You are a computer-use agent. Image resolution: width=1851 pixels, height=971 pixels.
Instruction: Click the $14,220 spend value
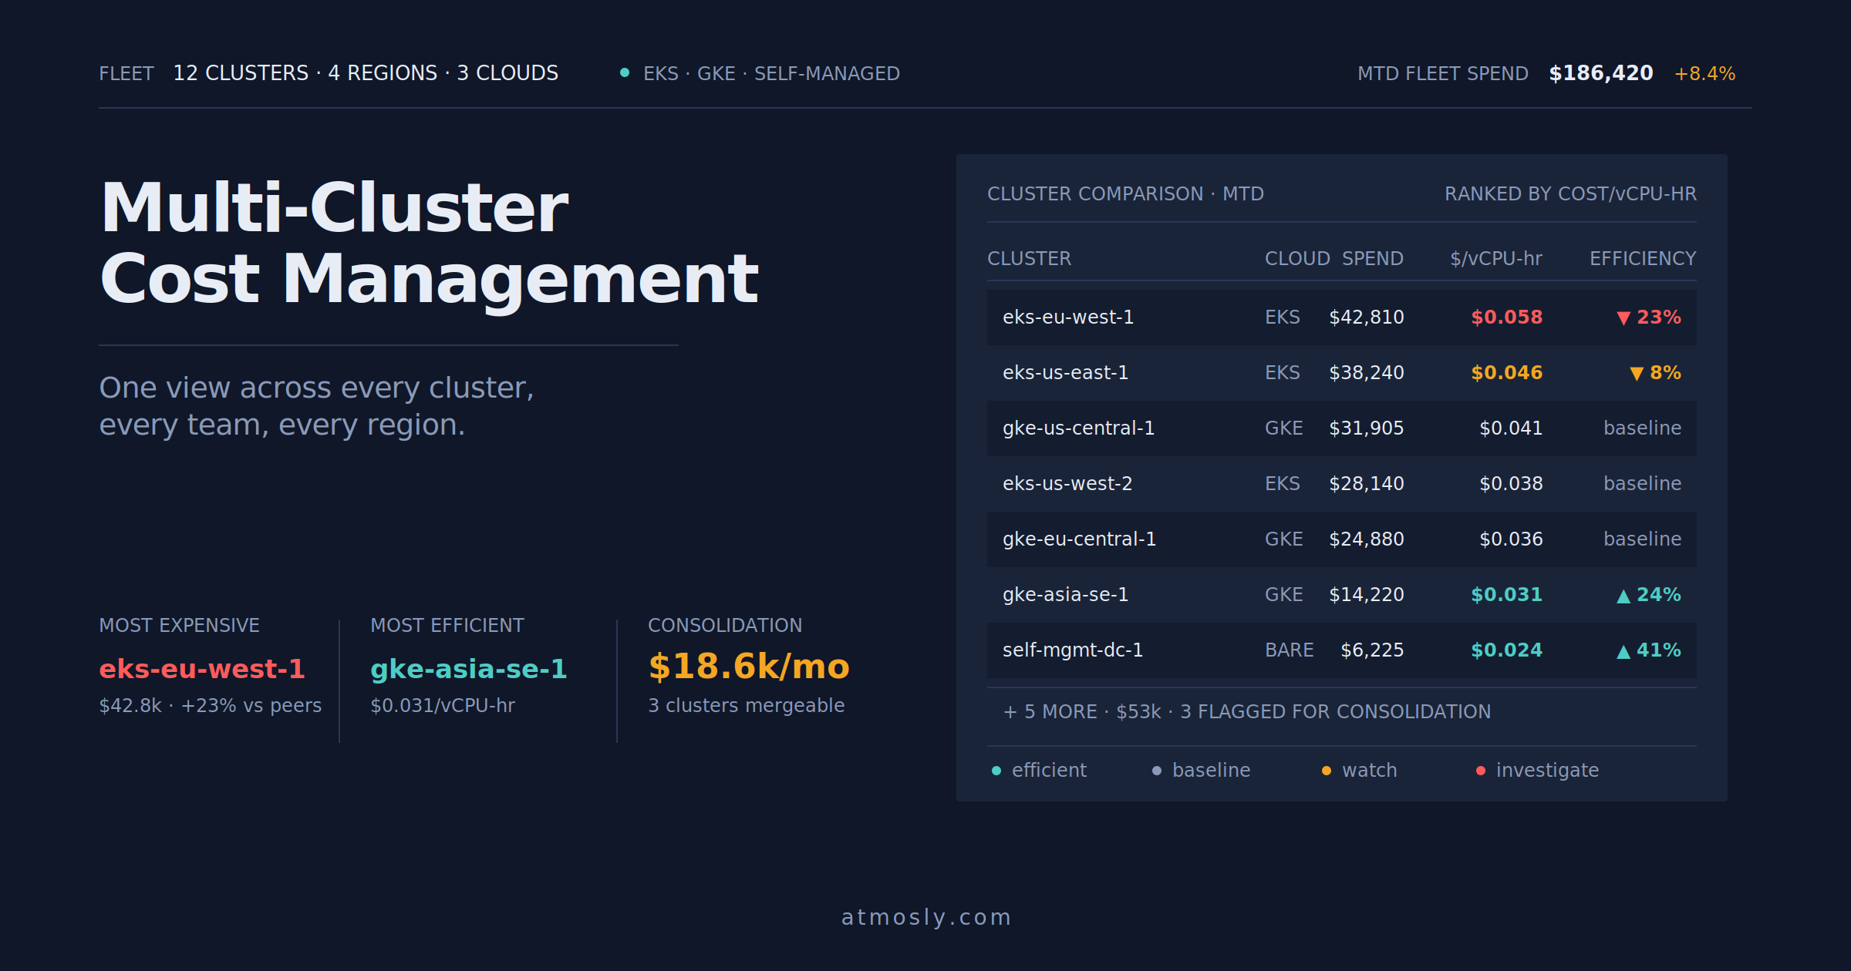point(1366,594)
